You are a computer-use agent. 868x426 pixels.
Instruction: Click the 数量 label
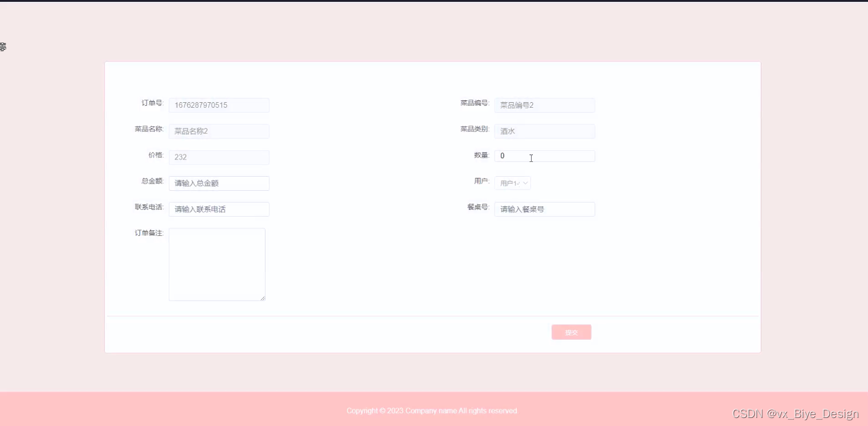(481, 155)
